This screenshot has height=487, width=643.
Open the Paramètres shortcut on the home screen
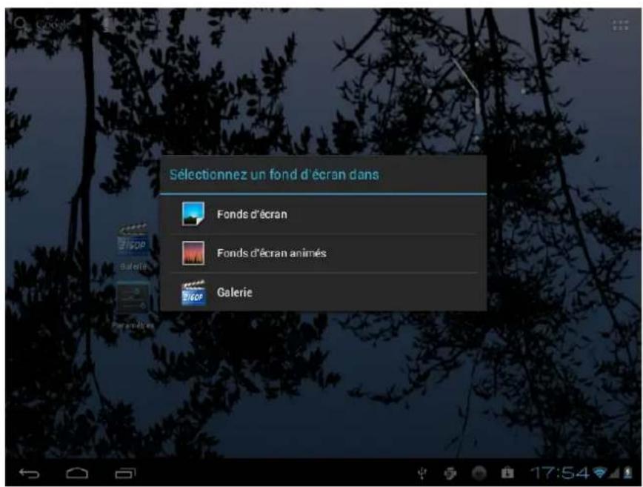click(133, 306)
